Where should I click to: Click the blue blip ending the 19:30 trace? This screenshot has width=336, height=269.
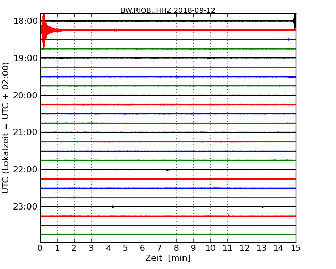(292, 77)
